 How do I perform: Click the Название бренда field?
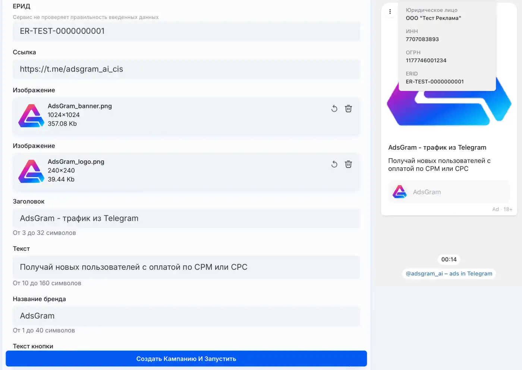186,316
